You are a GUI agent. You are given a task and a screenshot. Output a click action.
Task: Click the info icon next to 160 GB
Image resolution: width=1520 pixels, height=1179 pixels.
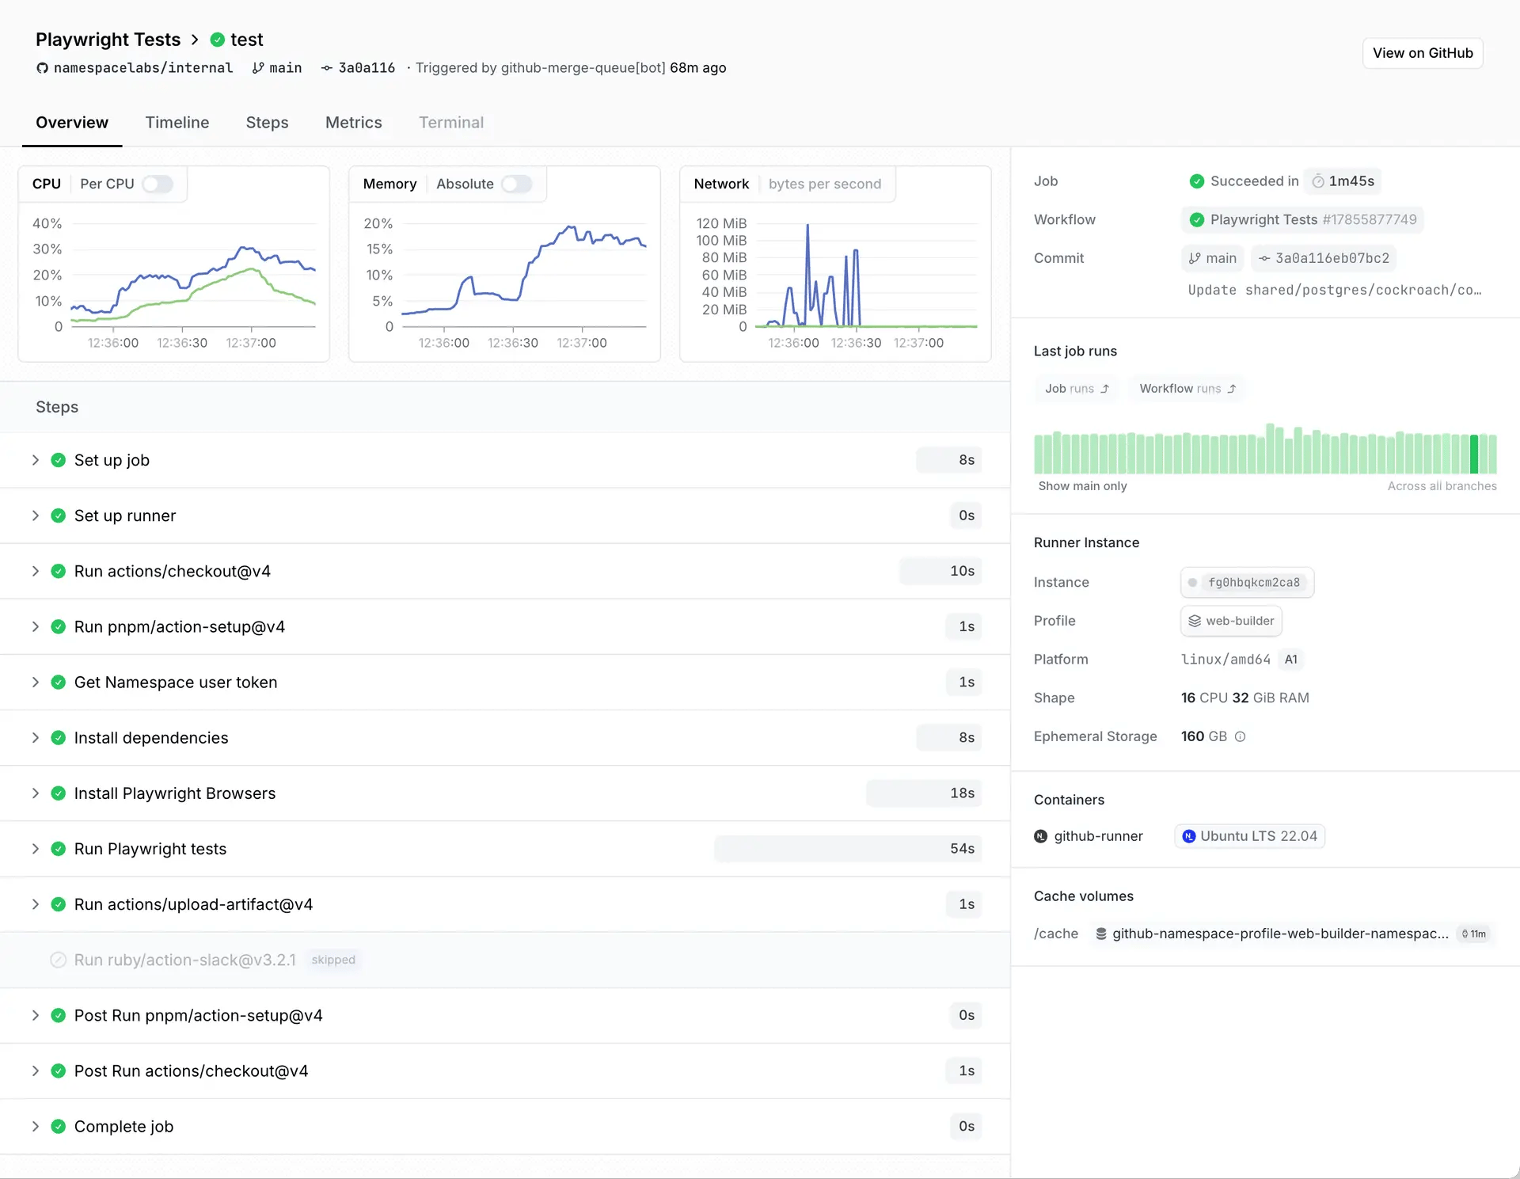click(x=1239, y=736)
